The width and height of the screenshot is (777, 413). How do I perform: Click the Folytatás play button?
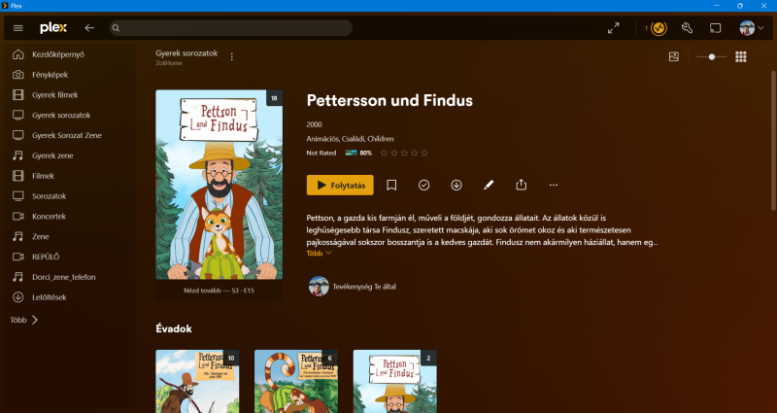340,185
